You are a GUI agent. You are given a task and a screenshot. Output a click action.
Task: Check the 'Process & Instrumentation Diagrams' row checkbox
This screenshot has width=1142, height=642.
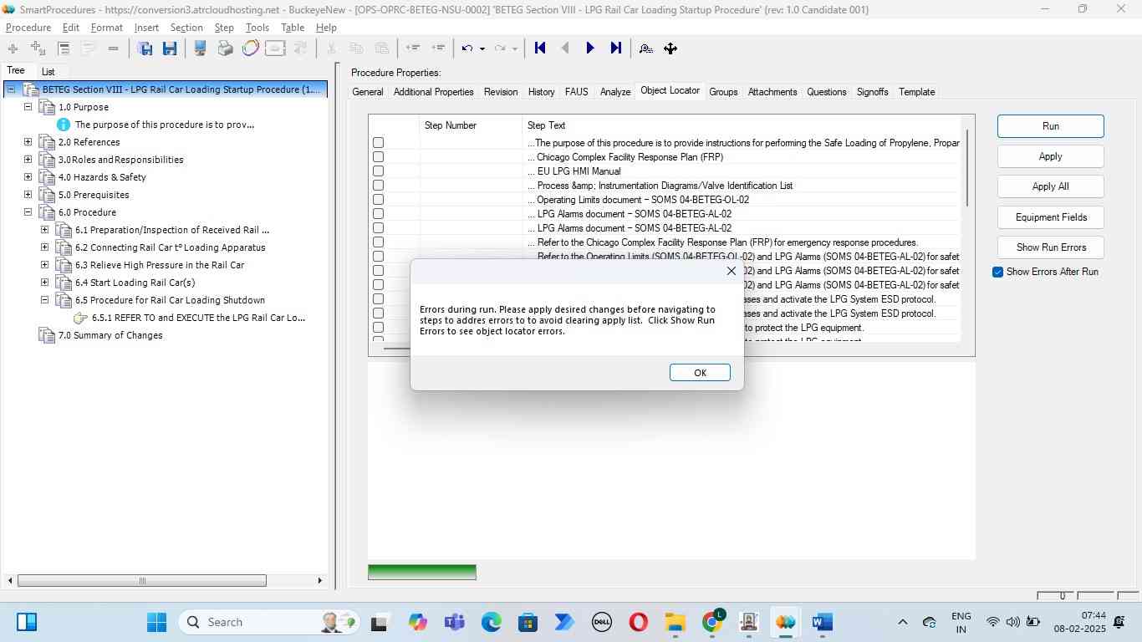(378, 186)
